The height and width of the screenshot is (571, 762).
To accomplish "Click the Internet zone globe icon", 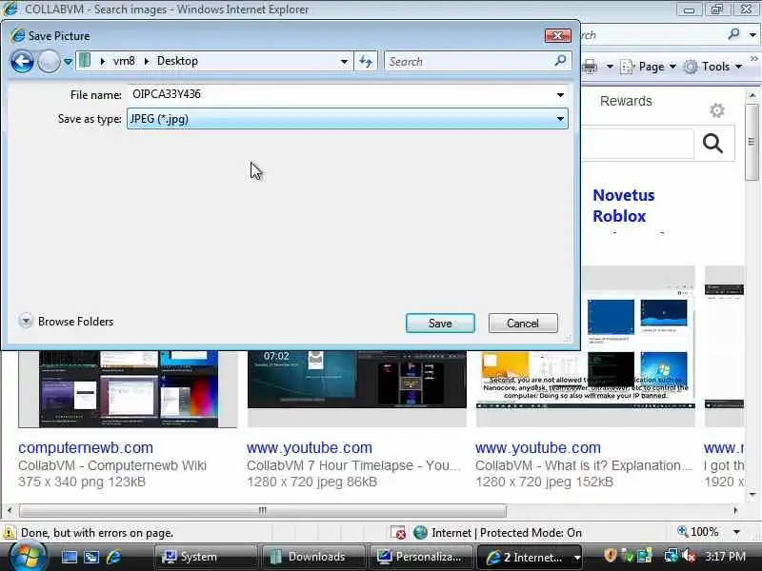I will point(420,533).
